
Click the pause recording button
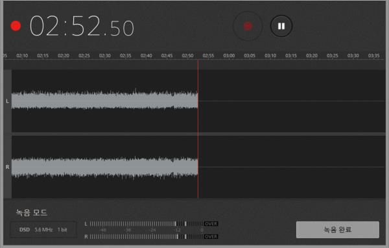click(x=281, y=26)
